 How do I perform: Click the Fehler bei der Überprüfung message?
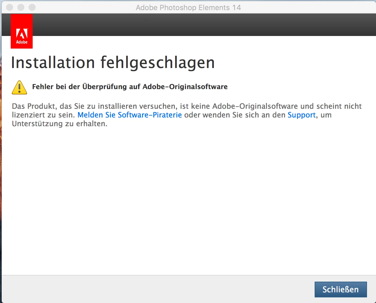pos(130,87)
